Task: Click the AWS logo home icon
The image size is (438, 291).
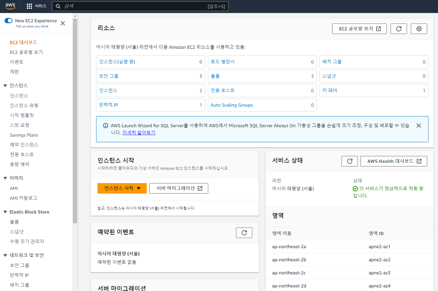Action: pyautogui.click(x=10, y=6)
